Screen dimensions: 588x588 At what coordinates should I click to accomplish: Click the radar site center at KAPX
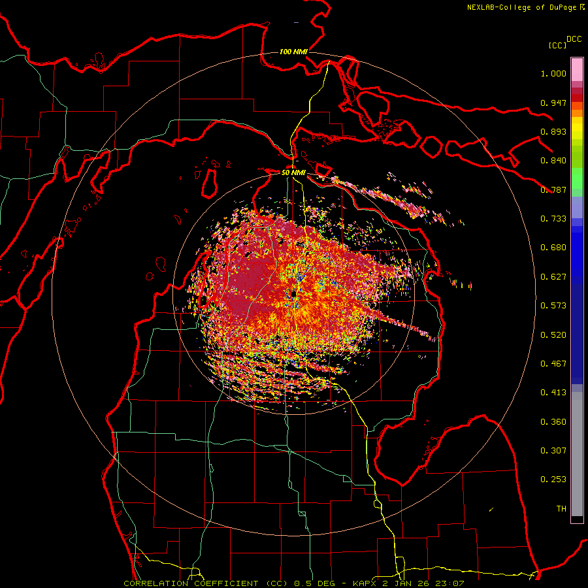pyautogui.click(x=293, y=293)
